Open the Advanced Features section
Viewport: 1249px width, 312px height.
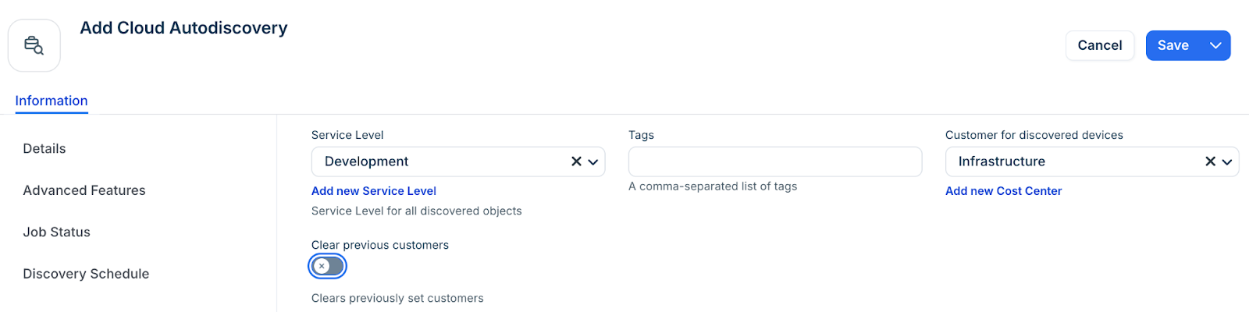(x=84, y=190)
